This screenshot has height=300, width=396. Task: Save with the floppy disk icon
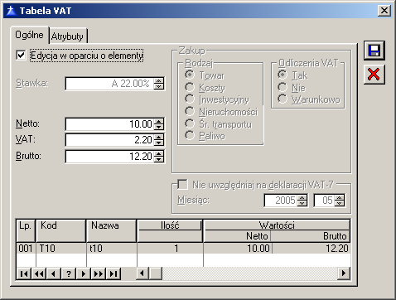tap(374, 51)
